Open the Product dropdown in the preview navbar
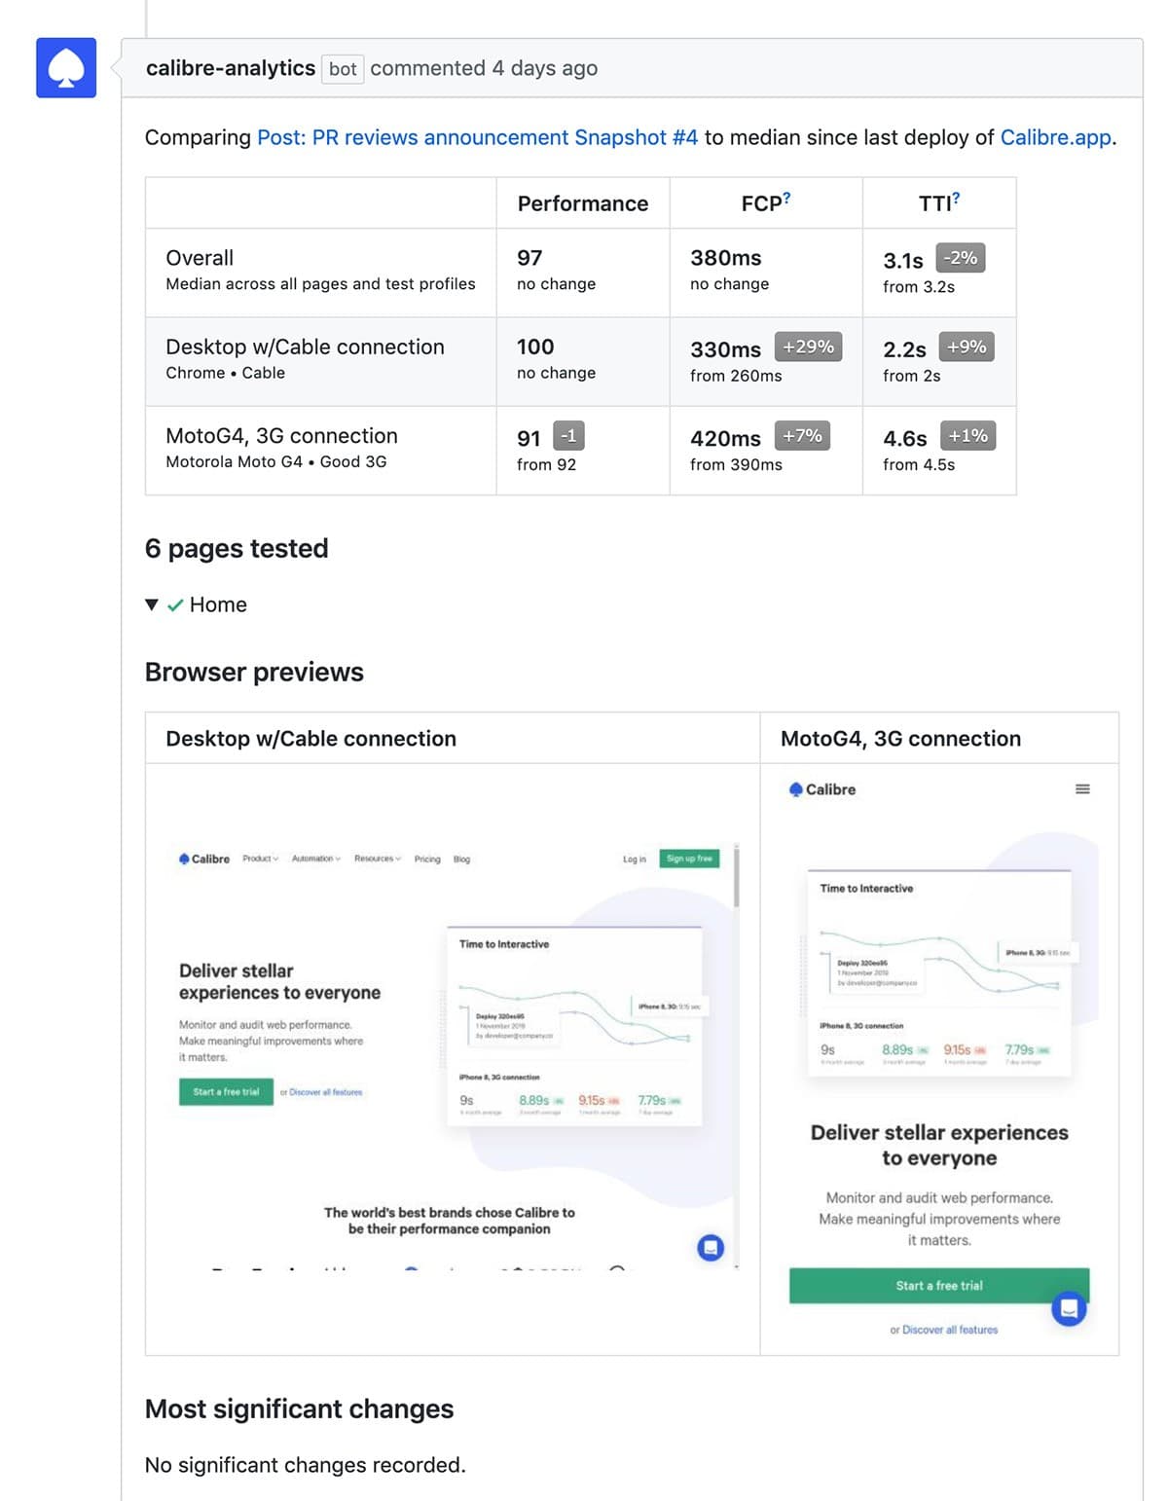Viewport: 1168px width, 1501px height. click(258, 859)
